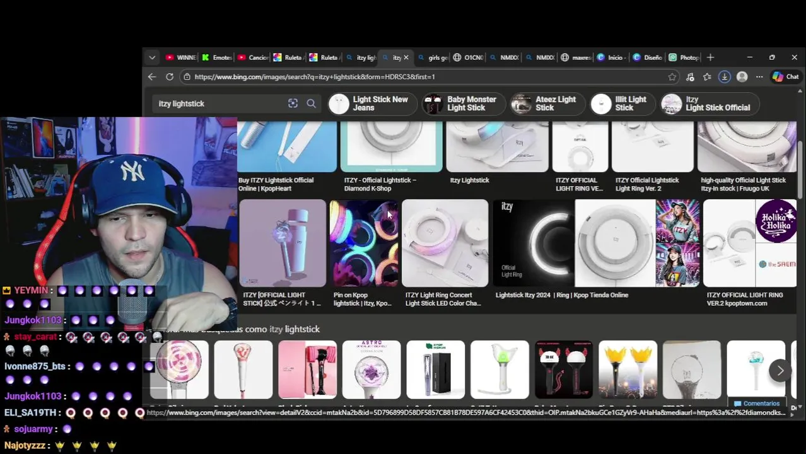Switch to the Inicio tab
This screenshot has width=806, height=454.
point(612,57)
